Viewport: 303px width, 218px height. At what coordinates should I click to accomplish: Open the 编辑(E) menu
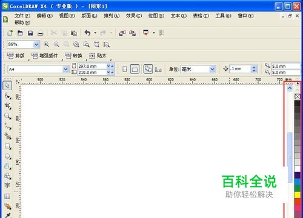coord(44,16)
